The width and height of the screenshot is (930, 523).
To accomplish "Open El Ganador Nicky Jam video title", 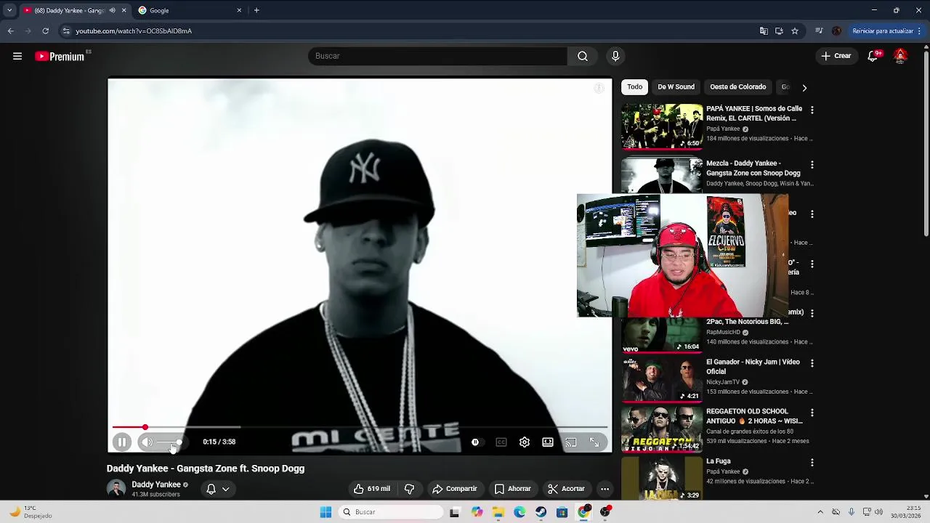I will click(x=753, y=367).
